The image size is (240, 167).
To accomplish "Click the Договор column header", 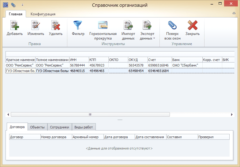I will coord(25,137).
